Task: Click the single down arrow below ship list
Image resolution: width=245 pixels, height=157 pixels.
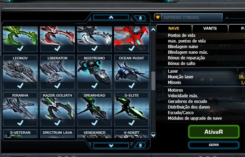Action: point(111,145)
